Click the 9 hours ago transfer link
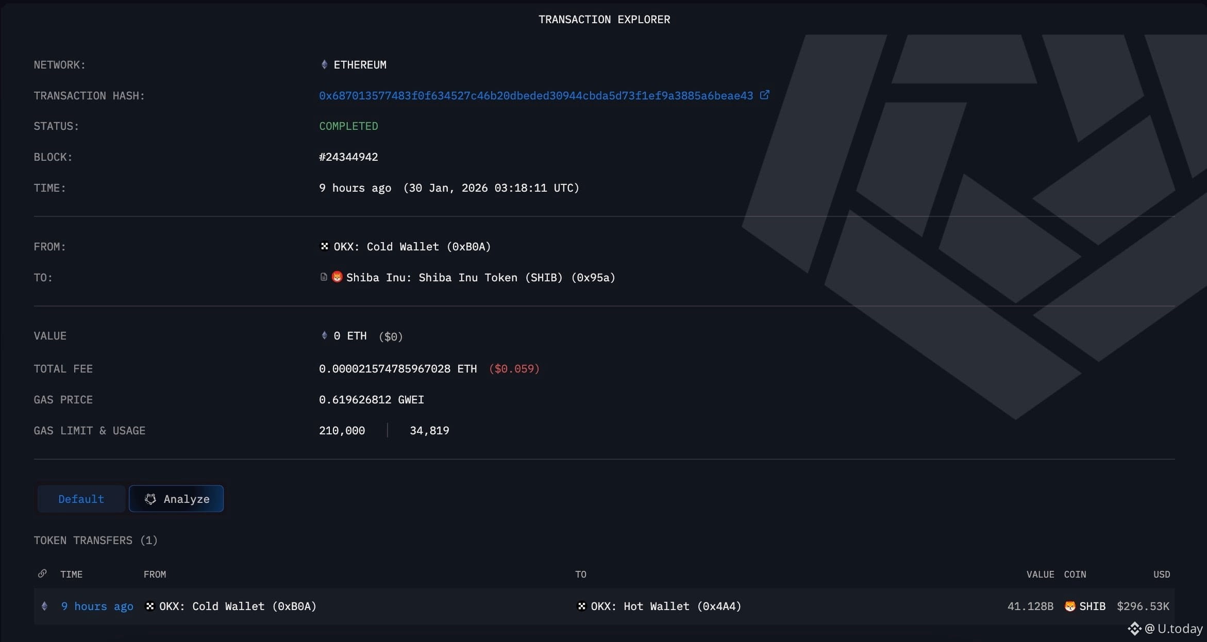Viewport: 1207px width, 642px height. click(97, 606)
